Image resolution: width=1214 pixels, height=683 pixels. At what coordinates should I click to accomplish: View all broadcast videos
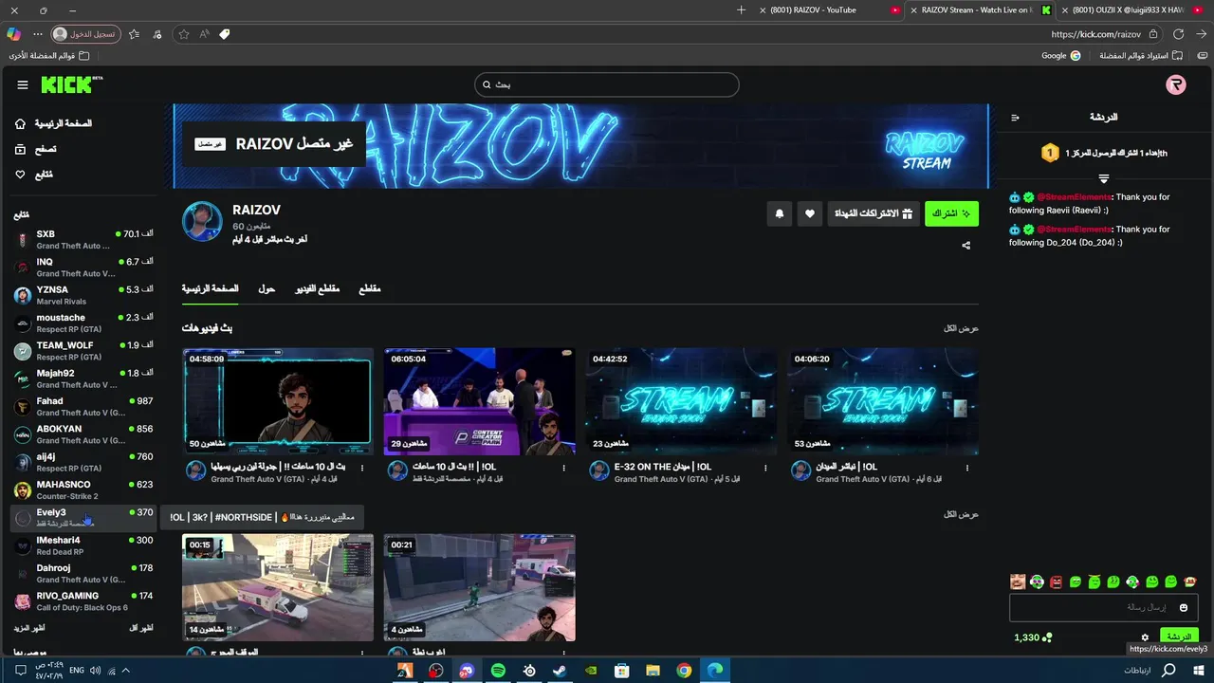point(961,328)
